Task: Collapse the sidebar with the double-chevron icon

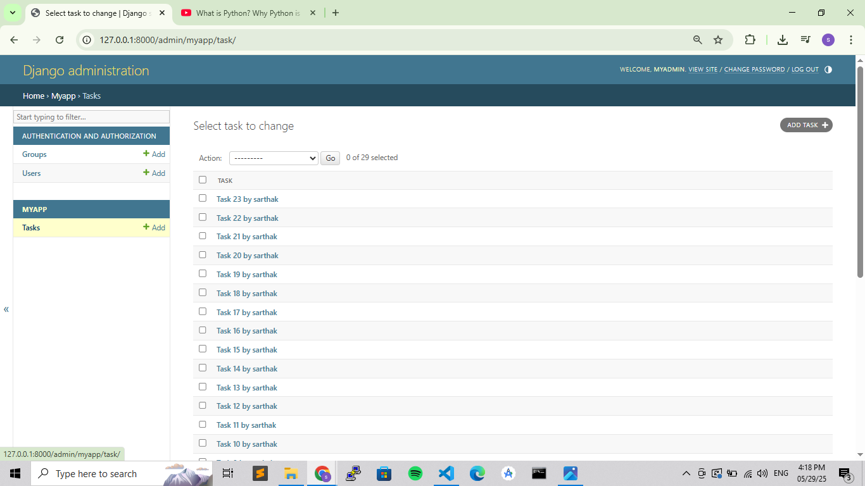Action: [x=6, y=309]
